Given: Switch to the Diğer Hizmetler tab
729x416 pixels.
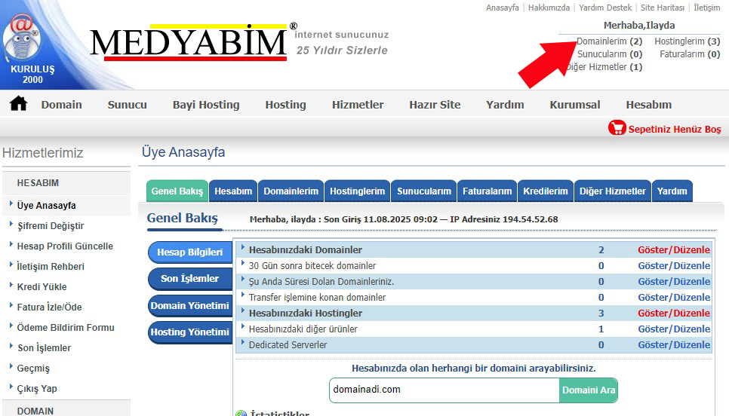Looking at the screenshot, I should tap(613, 191).
